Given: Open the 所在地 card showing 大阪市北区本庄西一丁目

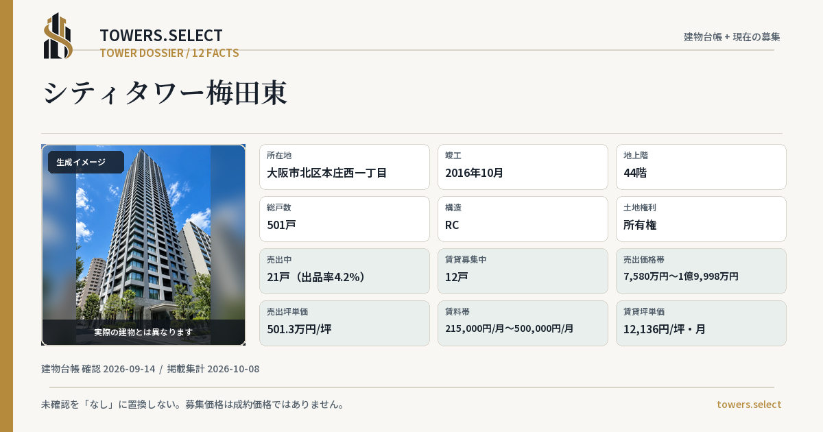Looking at the screenshot, I should (x=344, y=167).
